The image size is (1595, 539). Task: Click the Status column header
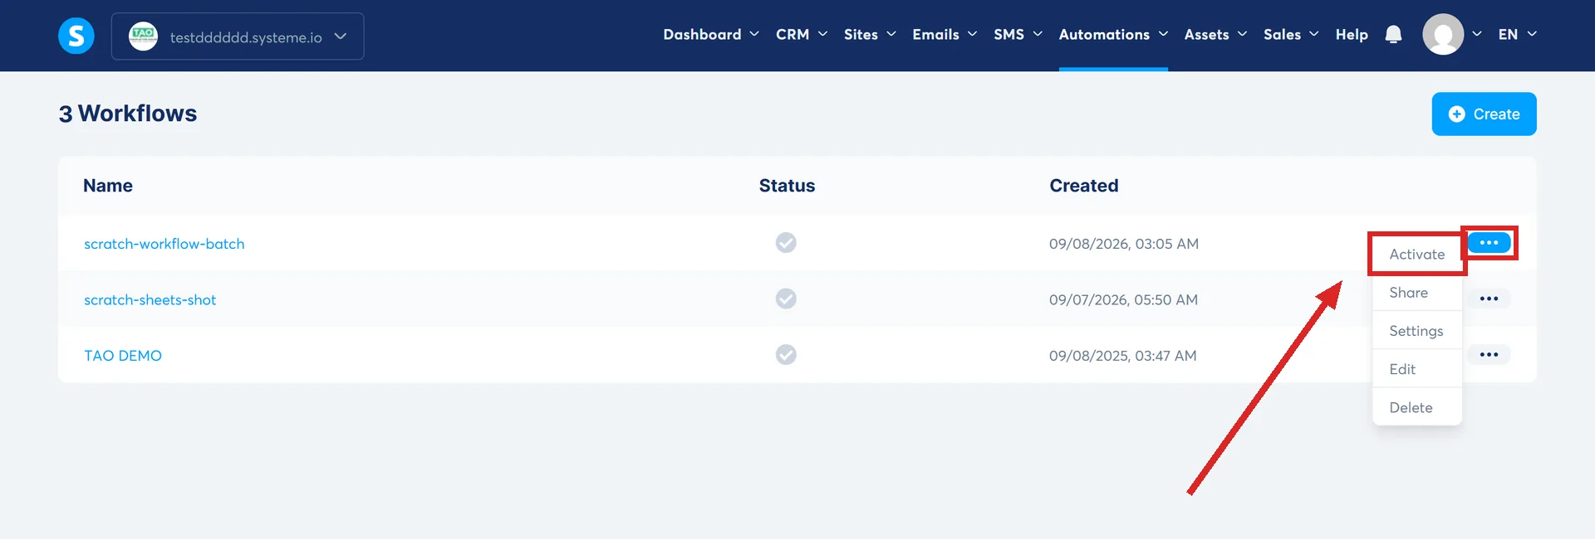coord(787,186)
